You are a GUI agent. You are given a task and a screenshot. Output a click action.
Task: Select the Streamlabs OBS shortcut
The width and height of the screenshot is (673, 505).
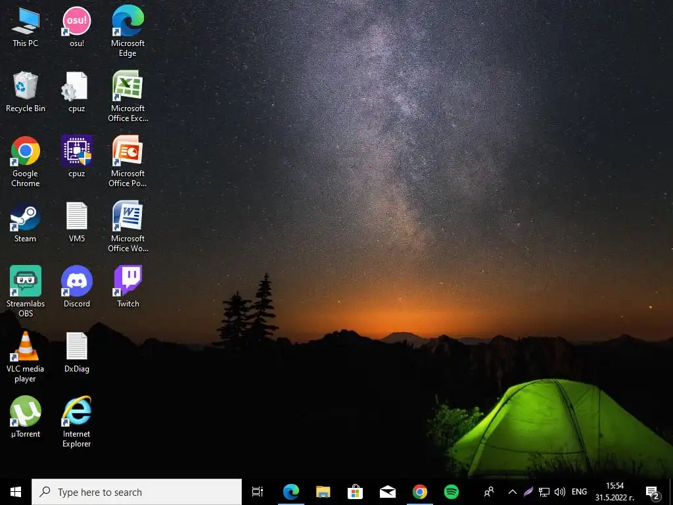coord(26,291)
